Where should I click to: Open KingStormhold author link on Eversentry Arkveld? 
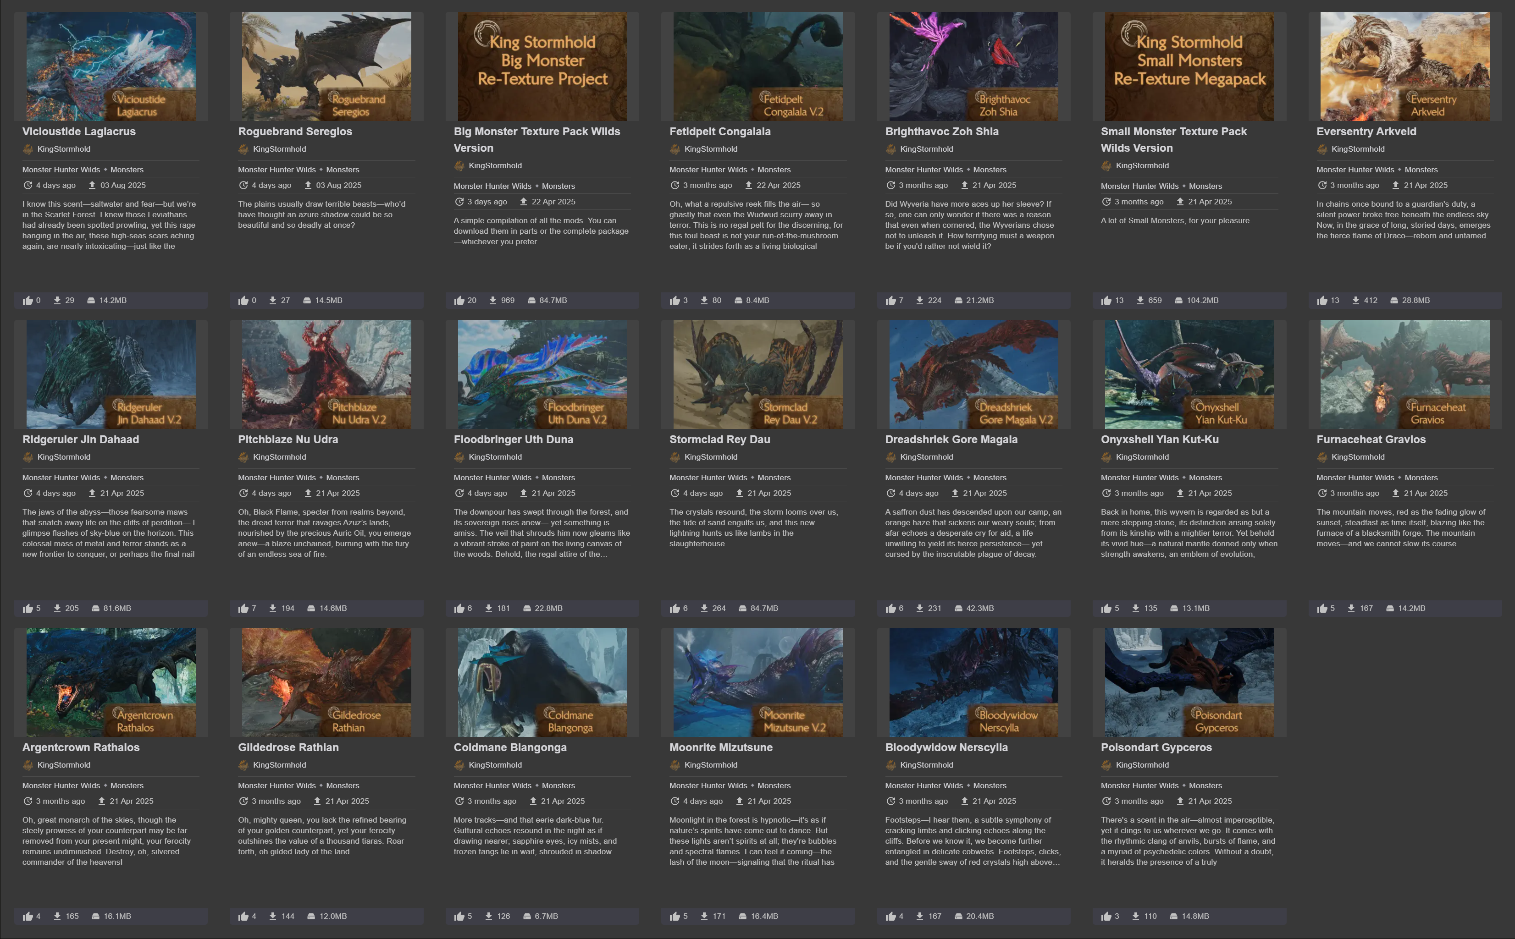pos(1358,149)
